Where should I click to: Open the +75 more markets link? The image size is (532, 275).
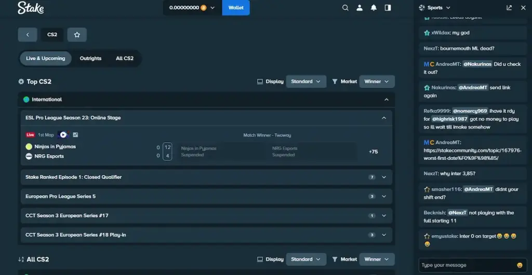pos(373,152)
